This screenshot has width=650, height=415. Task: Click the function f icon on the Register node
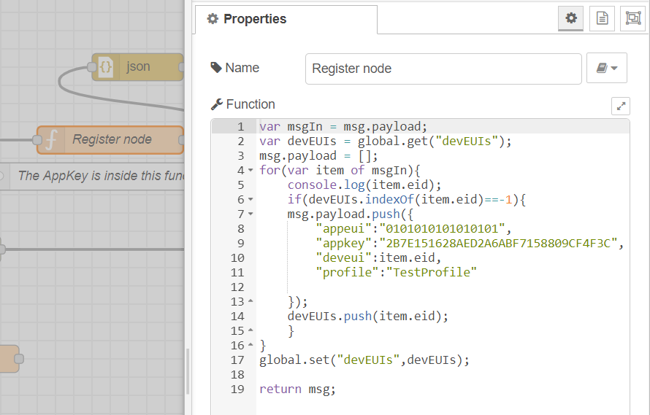tap(51, 140)
